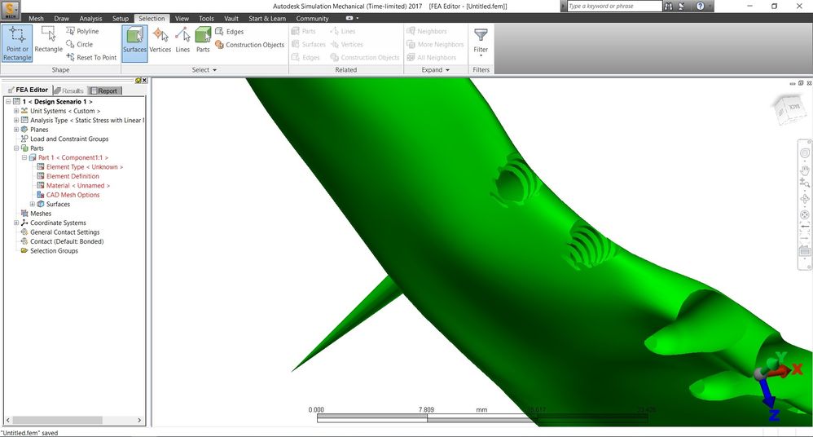Select Load and Constraint Groups item
Image resolution: width=813 pixels, height=437 pixels.
point(69,139)
